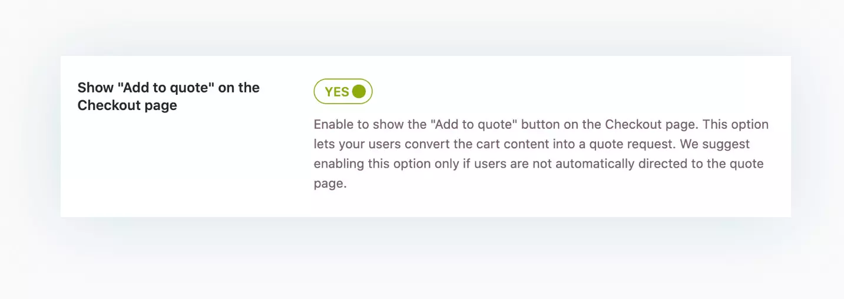Click the final word "page." of the description
844x299 pixels.
[x=330, y=183]
